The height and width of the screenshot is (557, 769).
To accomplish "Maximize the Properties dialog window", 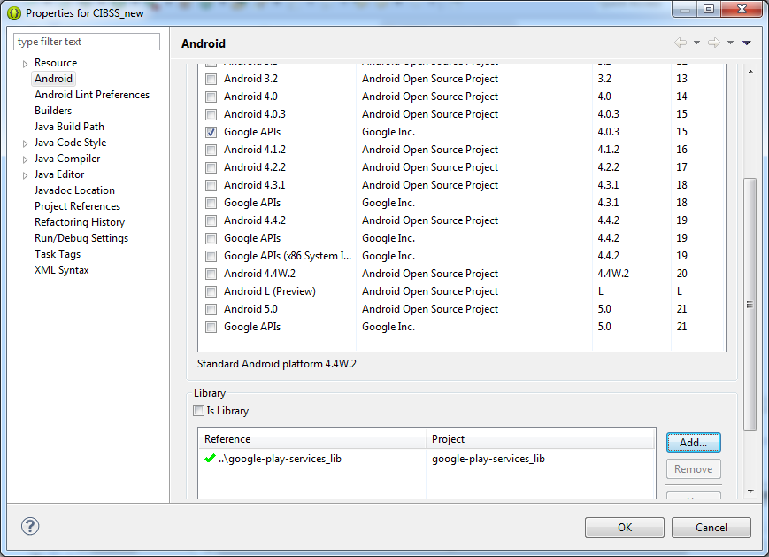I will point(709,10).
